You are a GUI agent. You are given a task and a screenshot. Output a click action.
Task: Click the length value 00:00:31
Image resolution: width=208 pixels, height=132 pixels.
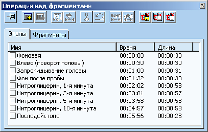pos(170,71)
